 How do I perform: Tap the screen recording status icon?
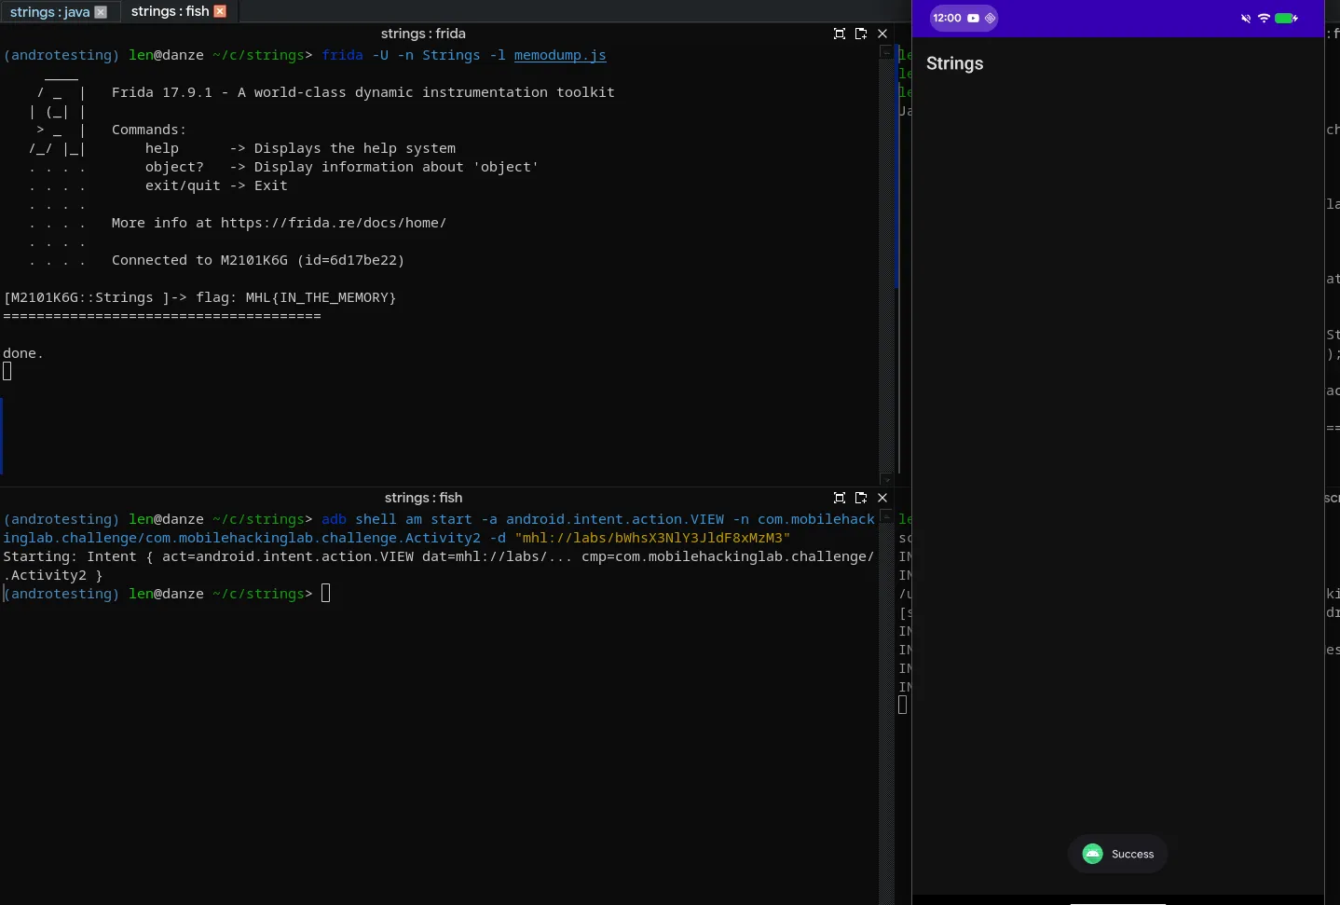pos(973,18)
